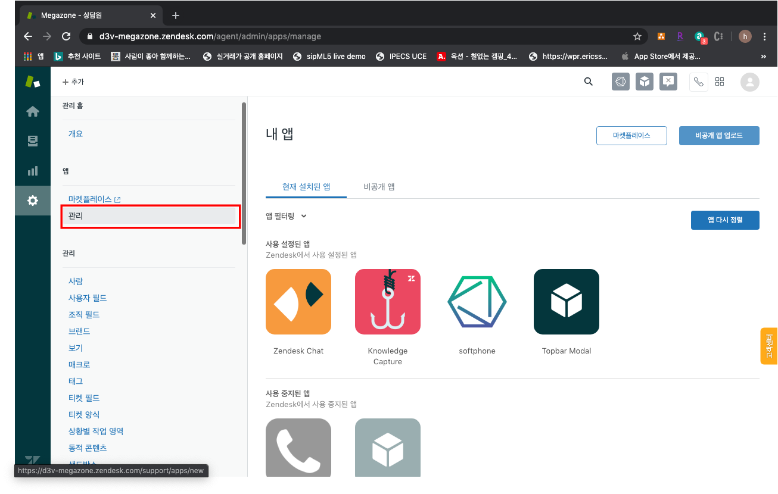Switch to the 현재 설치된 앱 tab
Screen dimensions: 778x494
(x=306, y=186)
